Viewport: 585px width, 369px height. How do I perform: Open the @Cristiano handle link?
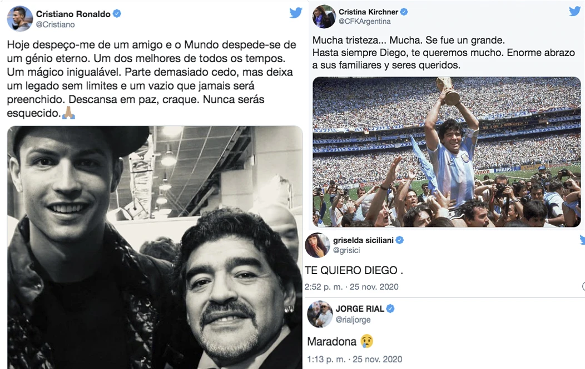coord(55,24)
